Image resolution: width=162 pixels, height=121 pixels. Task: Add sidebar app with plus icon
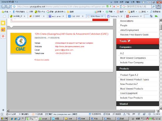(x=3, y=110)
